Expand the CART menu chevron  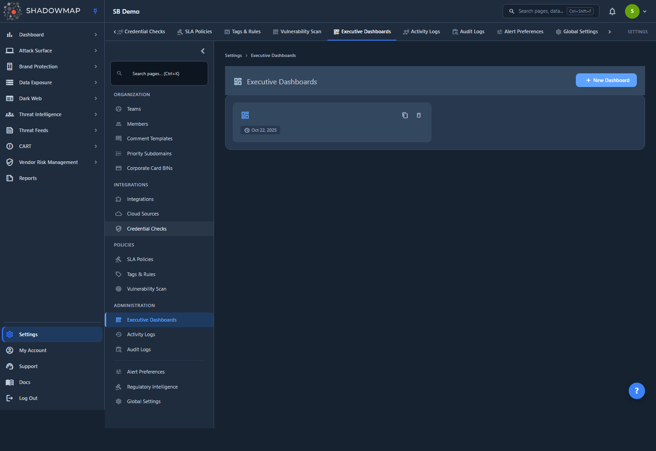(x=96, y=146)
